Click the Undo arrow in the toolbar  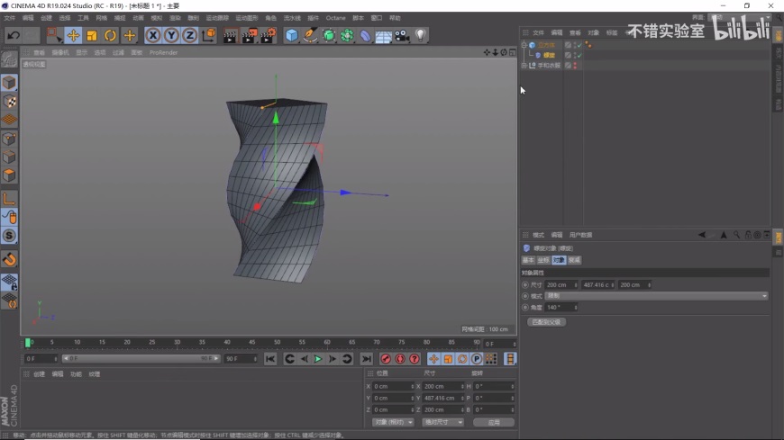pyautogui.click(x=13, y=35)
